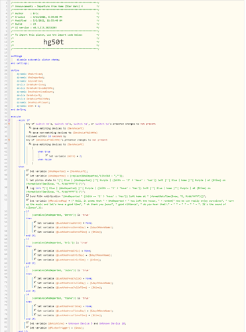The width and height of the screenshot is (246, 332).
Task: Click Set variable icon for LastAddressEric = Home
Action: [35, 250]
